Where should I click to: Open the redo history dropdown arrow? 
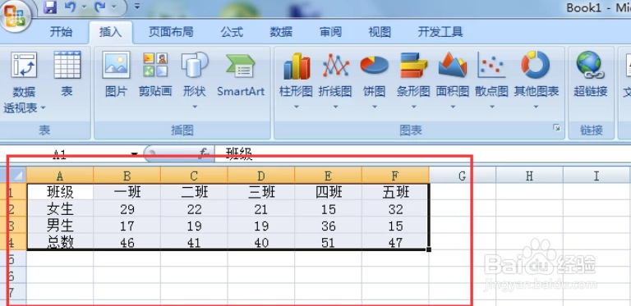coord(113,7)
